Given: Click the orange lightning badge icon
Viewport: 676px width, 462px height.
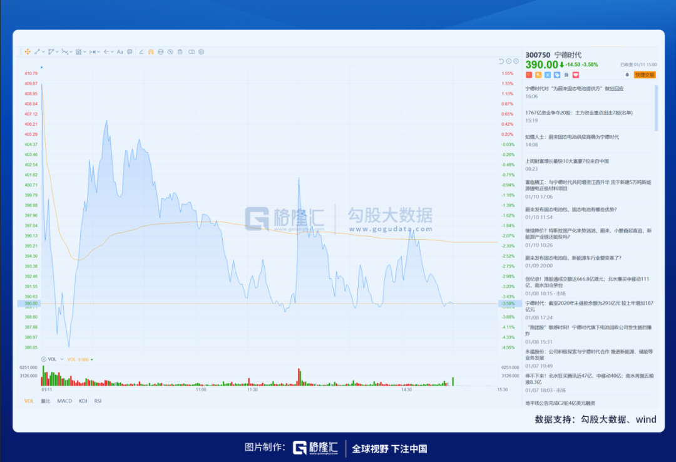Looking at the screenshot, I should pyautogui.click(x=538, y=75).
